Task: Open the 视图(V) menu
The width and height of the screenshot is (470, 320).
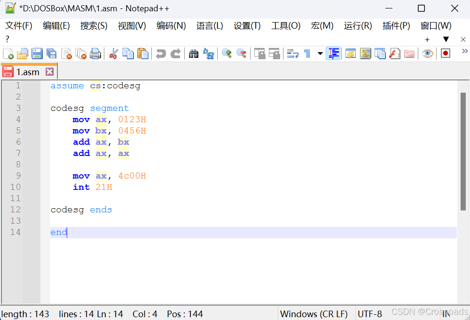Action: [x=132, y=26]
